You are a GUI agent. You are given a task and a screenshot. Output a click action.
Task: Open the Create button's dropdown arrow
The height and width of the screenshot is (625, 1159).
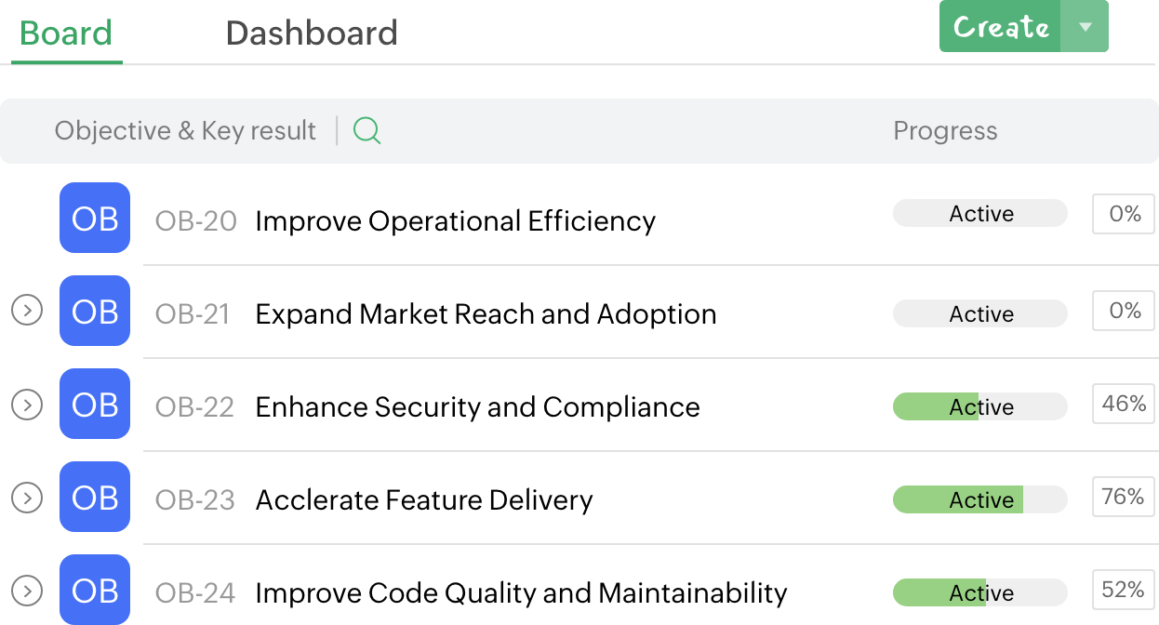click(1085, 27)
